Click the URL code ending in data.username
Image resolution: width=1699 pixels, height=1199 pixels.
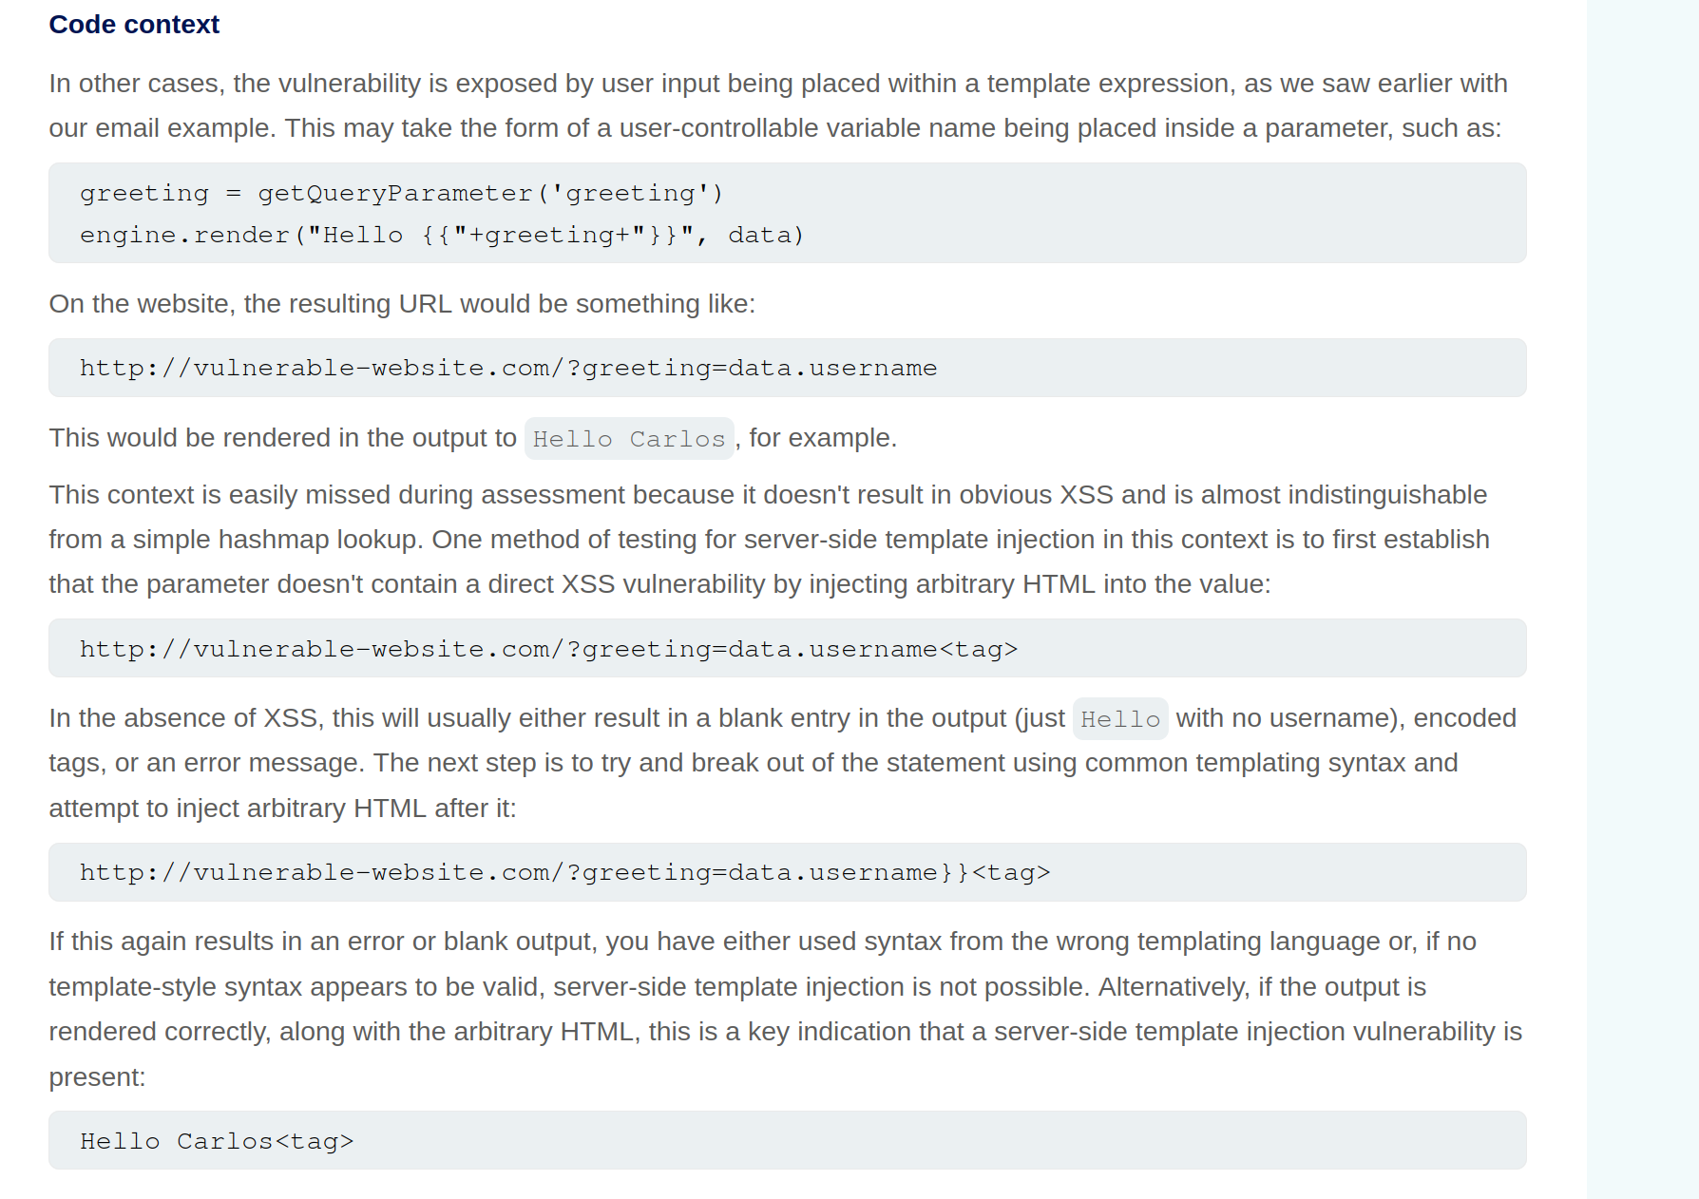pos(508,369)
